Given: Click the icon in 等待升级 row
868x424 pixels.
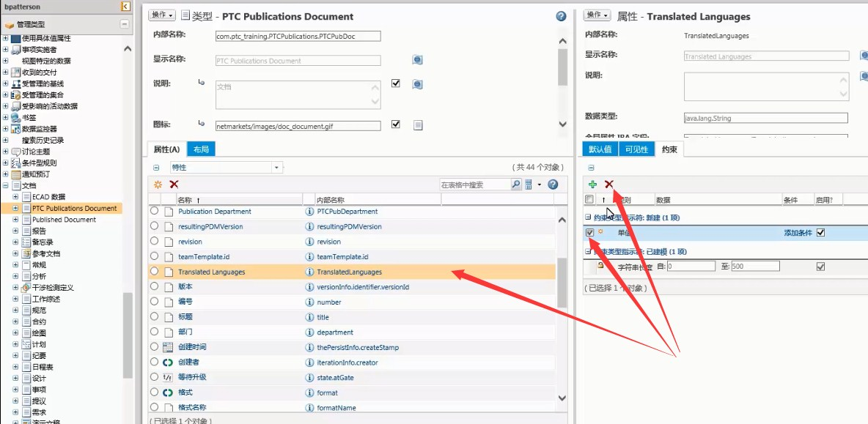Looking at the screenshot, I should pyautogui.click(x=168, y=378).
